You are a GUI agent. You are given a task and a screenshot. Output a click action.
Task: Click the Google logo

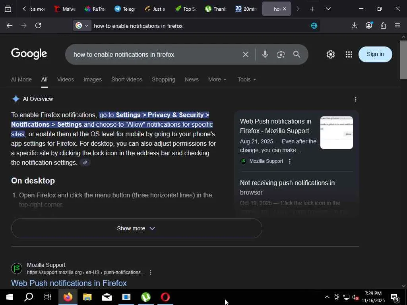pos(29,54)
